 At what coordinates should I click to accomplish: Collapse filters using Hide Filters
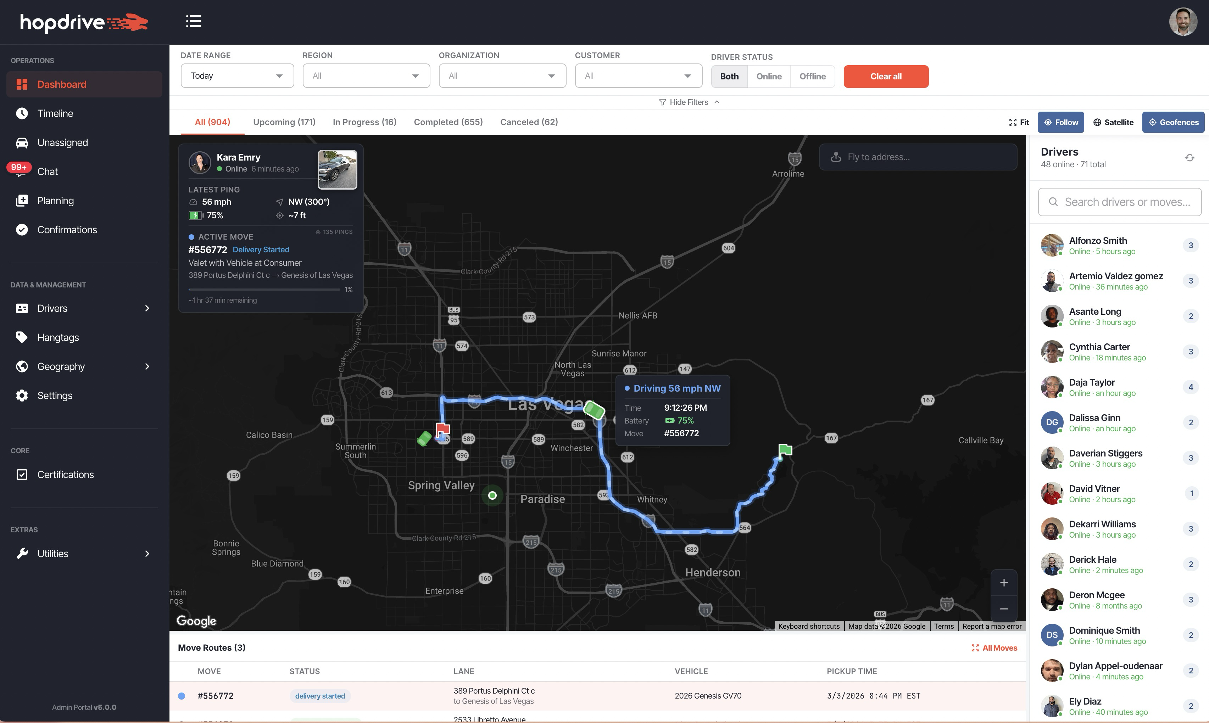click(689, 102)
